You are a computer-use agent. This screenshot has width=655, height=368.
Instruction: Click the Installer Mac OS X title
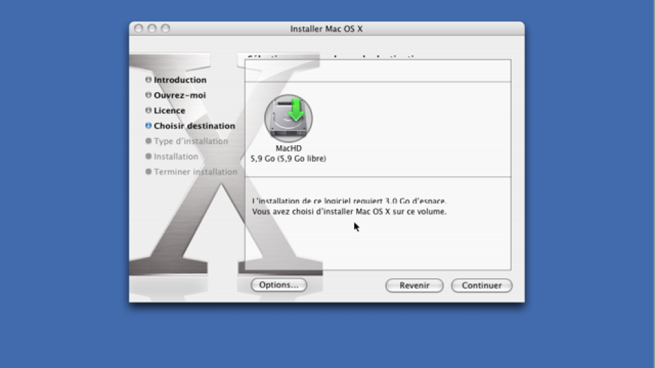click(326, 29)
